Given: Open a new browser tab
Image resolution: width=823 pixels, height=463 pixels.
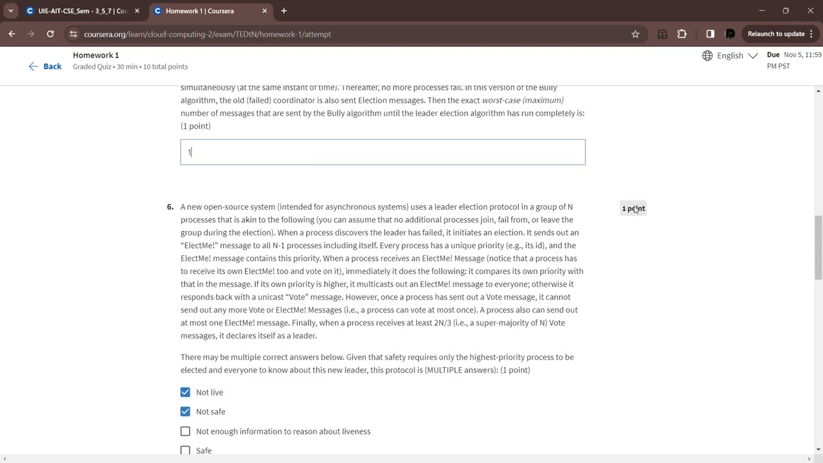Looking at the screenshot, I should point(284,11).
